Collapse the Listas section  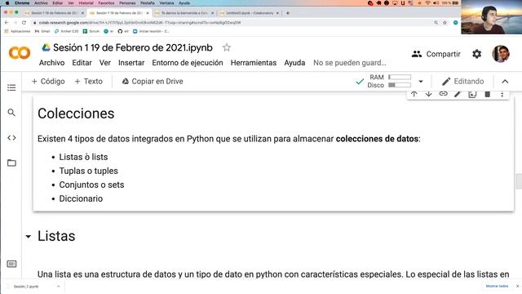pos(29,237)
